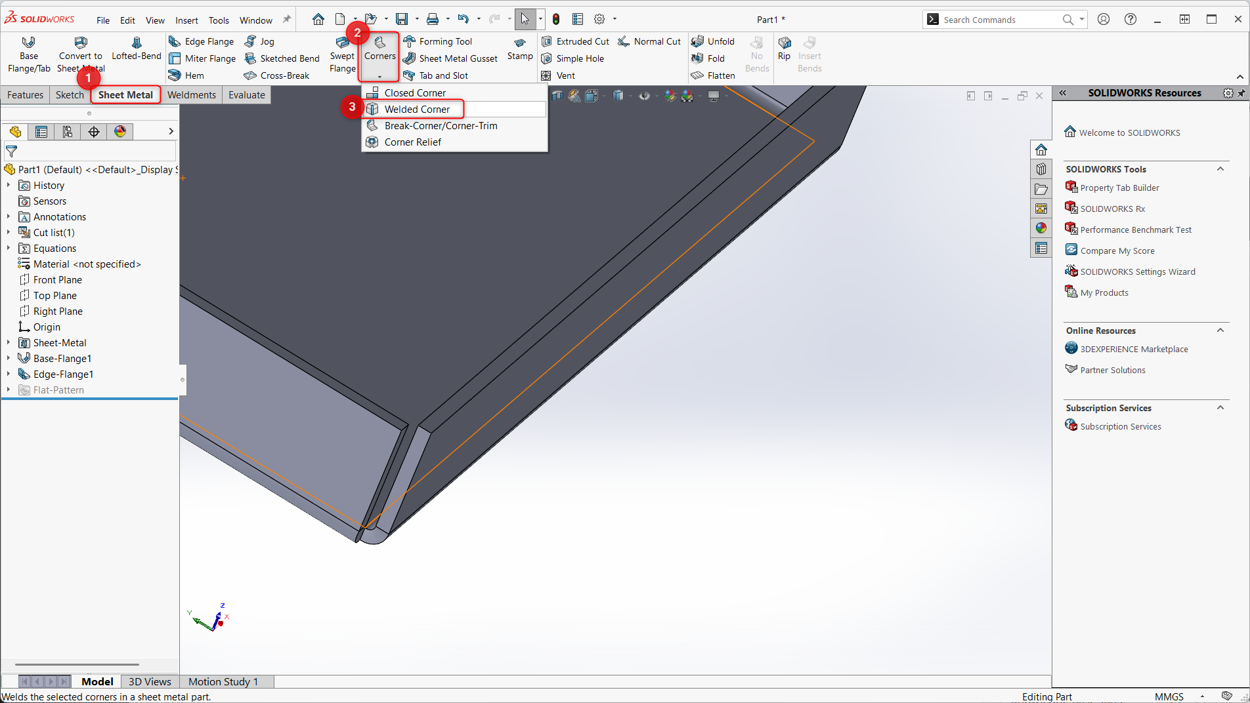Toggle the menu bar pushpin
This screenshot has height=703, width=1250.
(286, 20)
